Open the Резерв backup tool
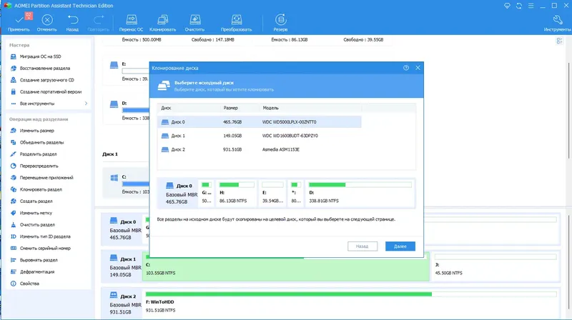 [x=280, y=23]
